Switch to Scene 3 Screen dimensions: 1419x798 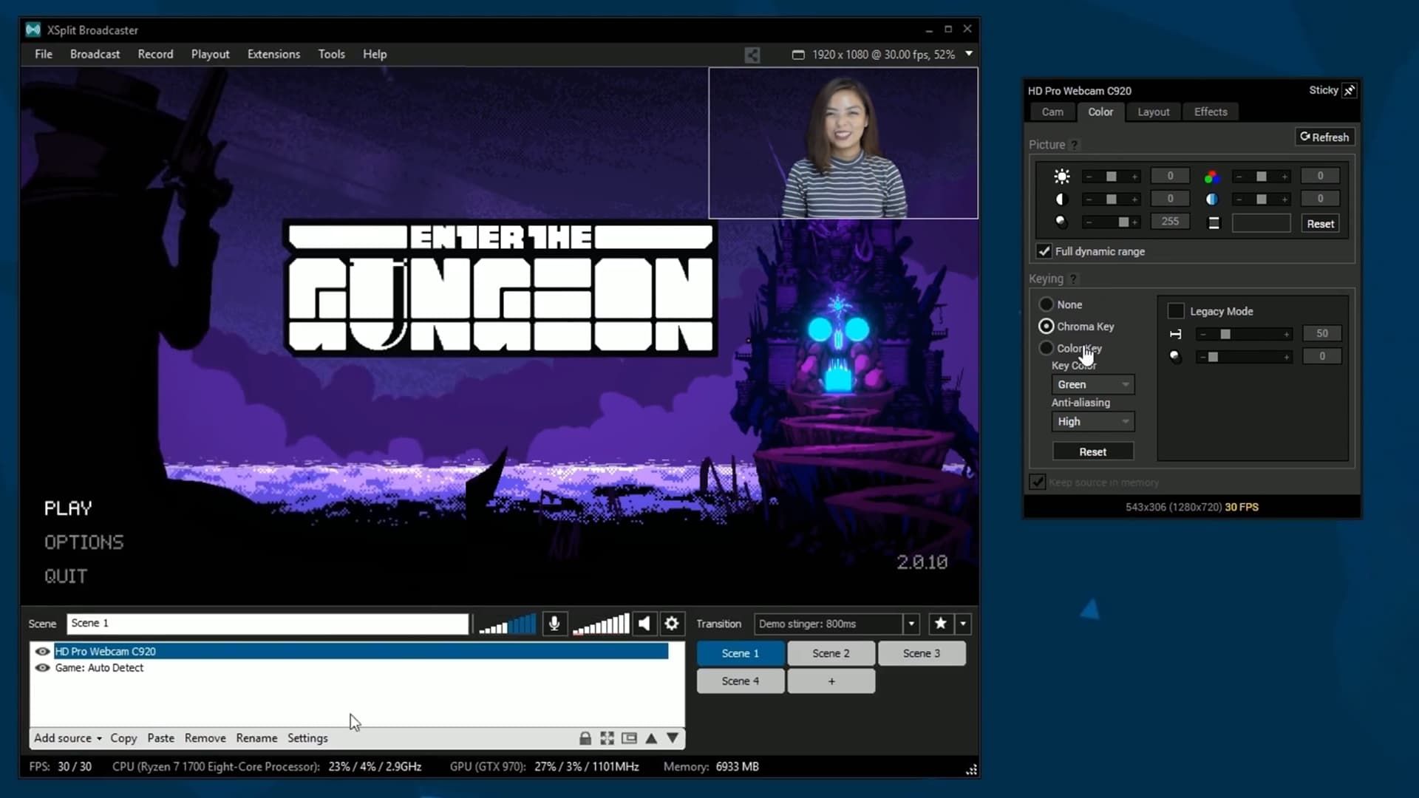tap(922, 653)
